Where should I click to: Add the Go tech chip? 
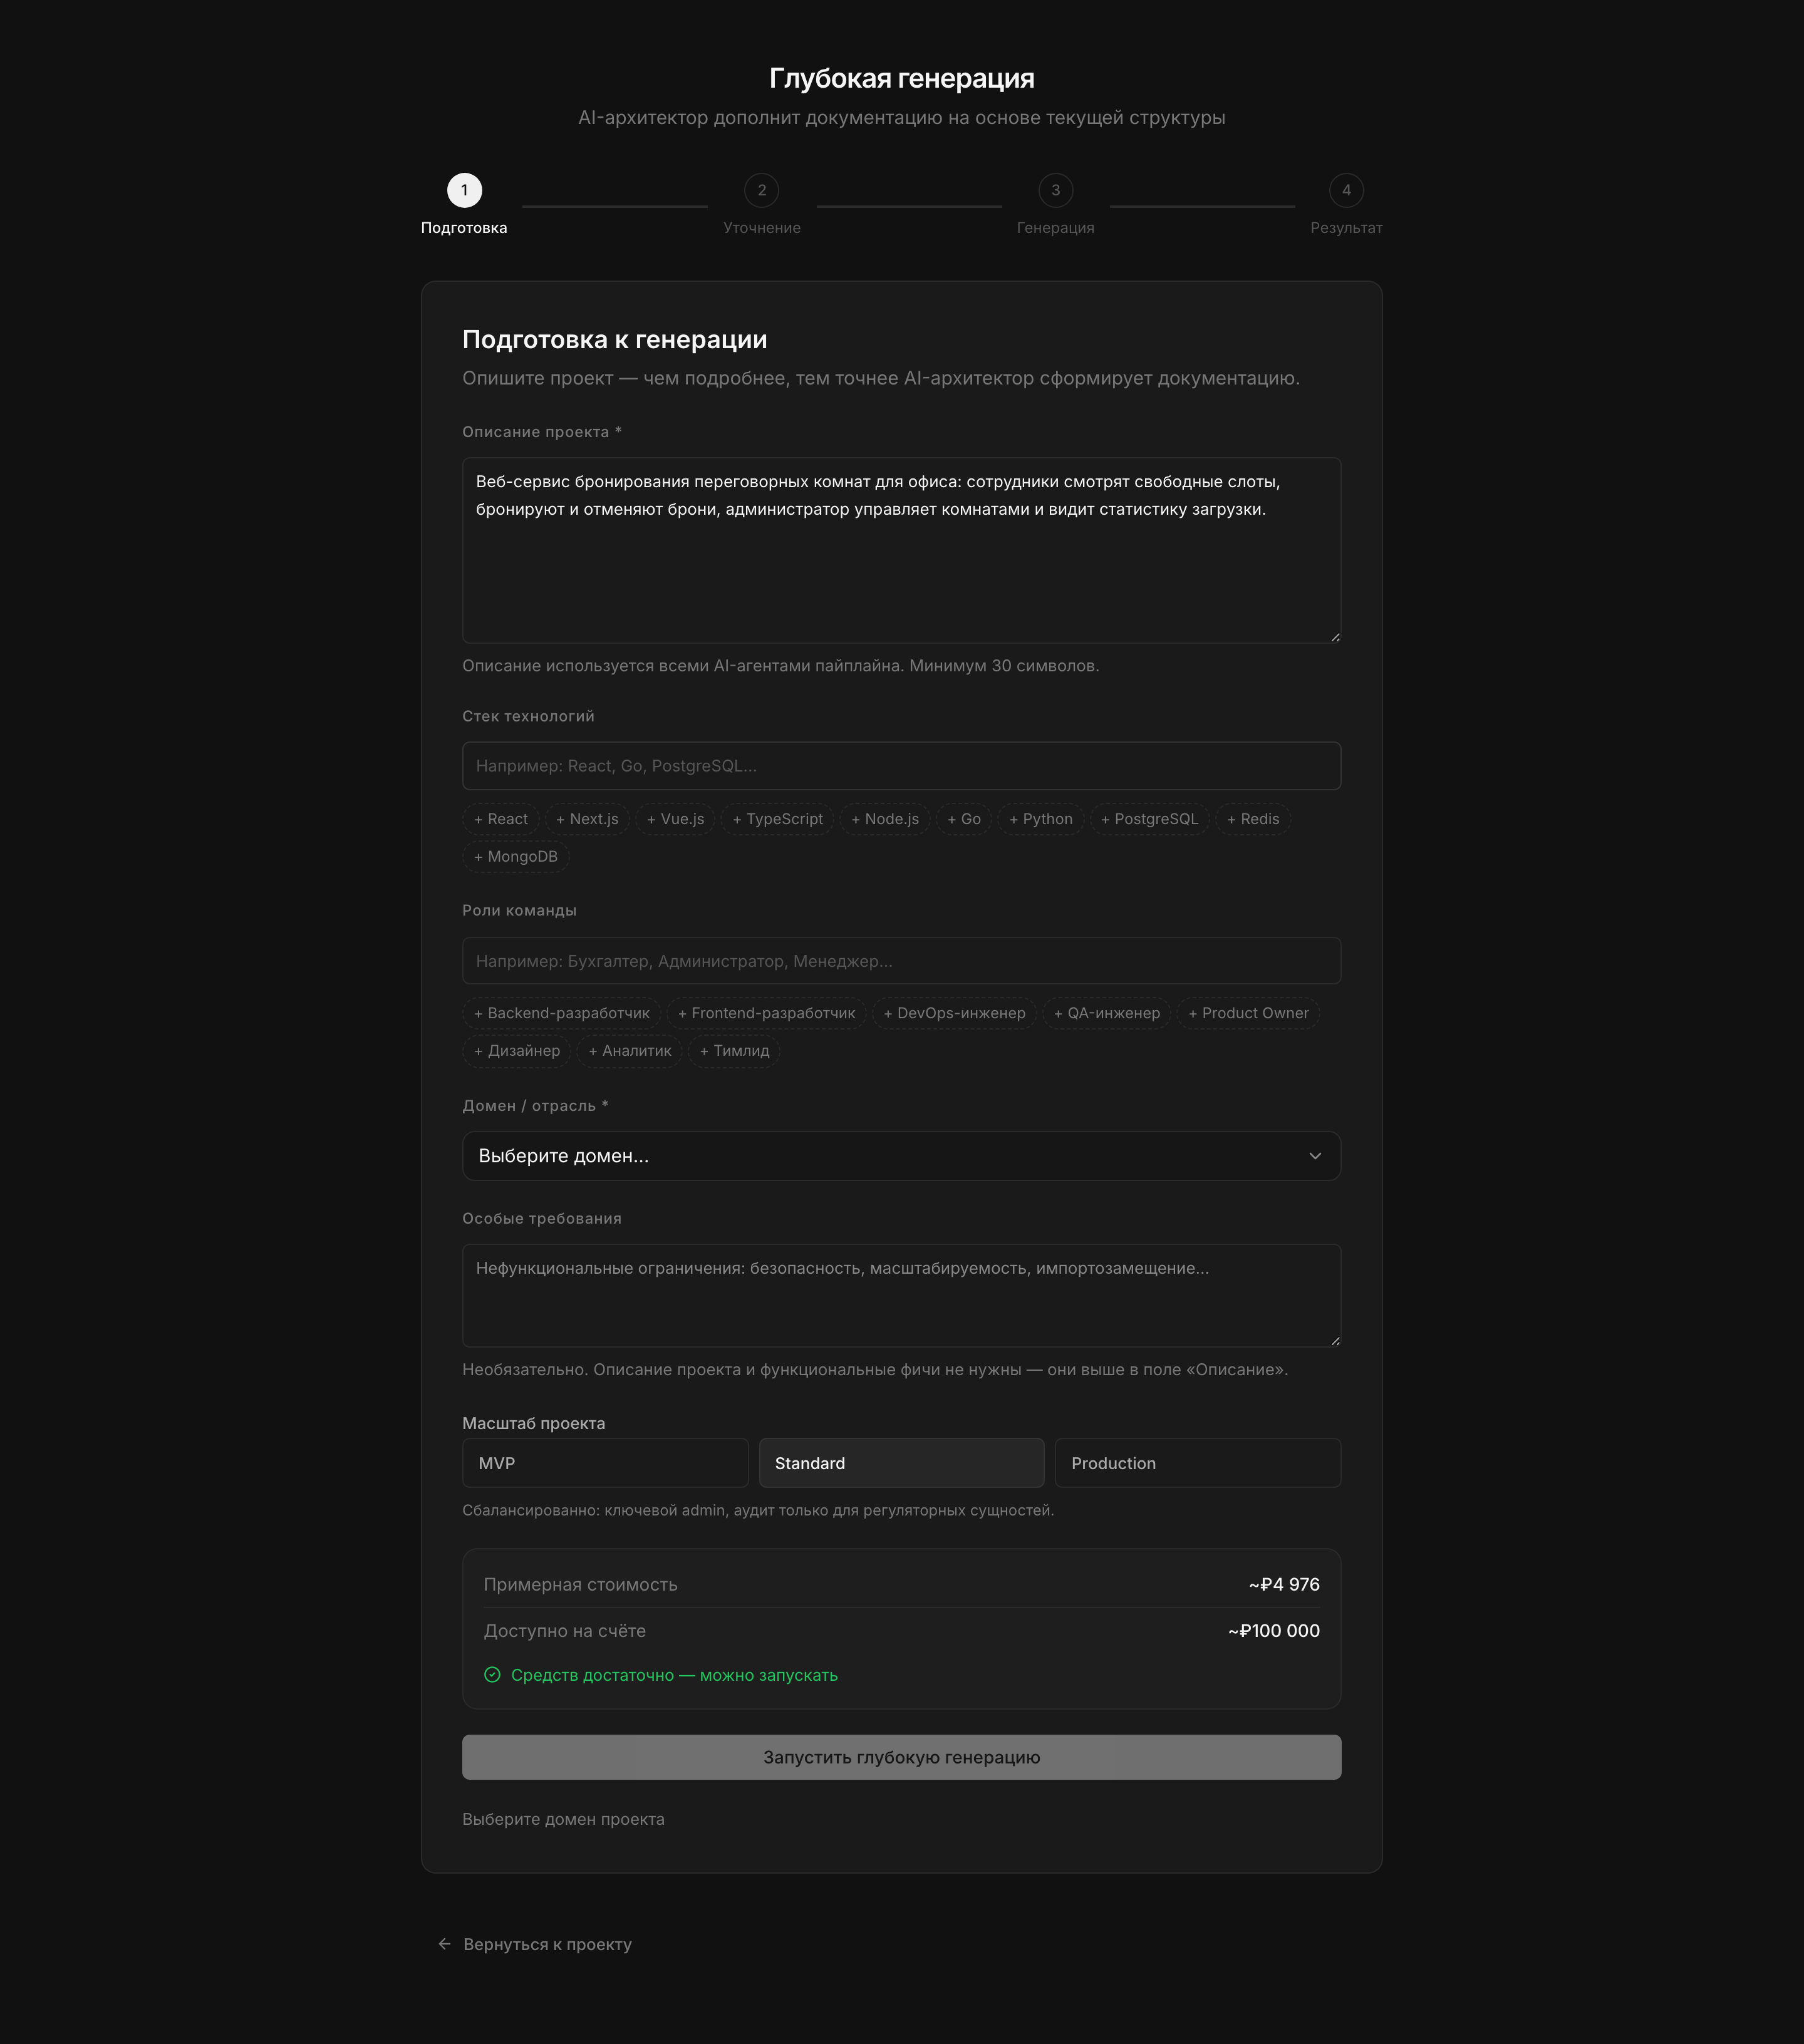964,819
